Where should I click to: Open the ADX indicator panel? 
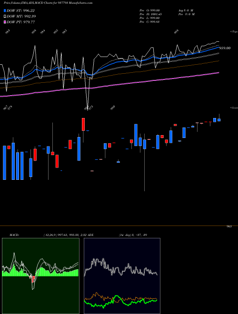(122, 276)
